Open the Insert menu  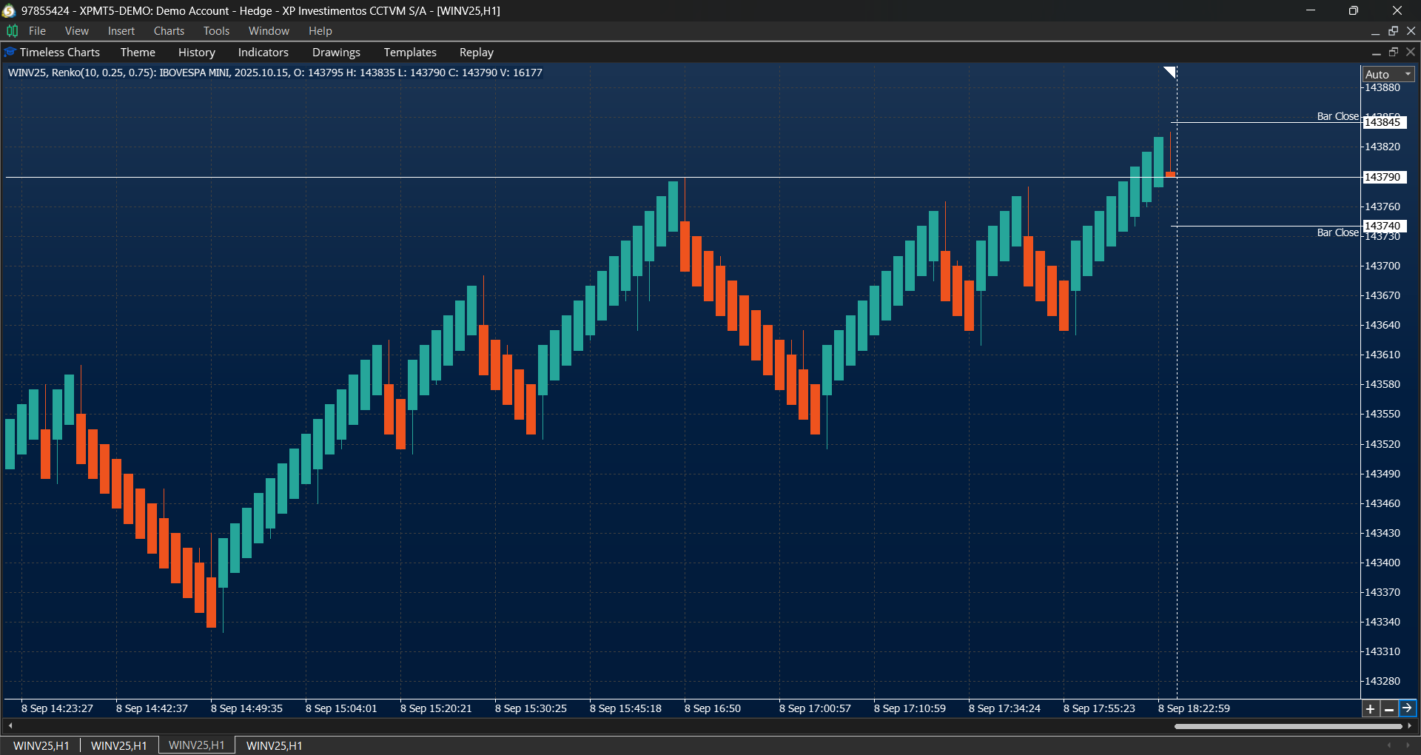pos(121,30)
